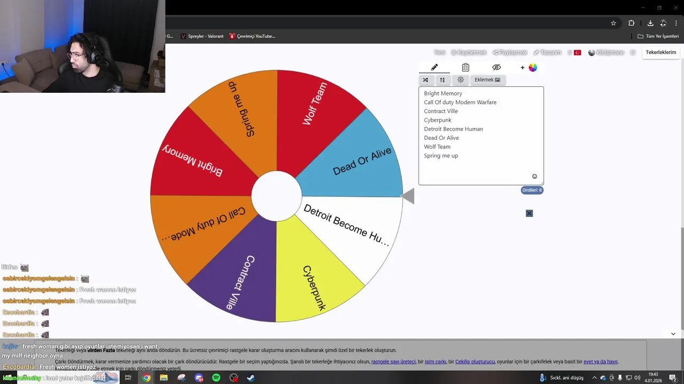The width and height of the screenshot is (684, 384).
Task: Open the gear icon beside Eklemek
Action: tap(461, 80)
